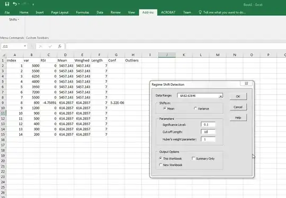Click the 'Weighed' header cell

point(82,60)
